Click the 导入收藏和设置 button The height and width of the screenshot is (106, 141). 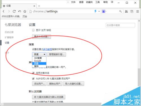click(x=74, y=84)
